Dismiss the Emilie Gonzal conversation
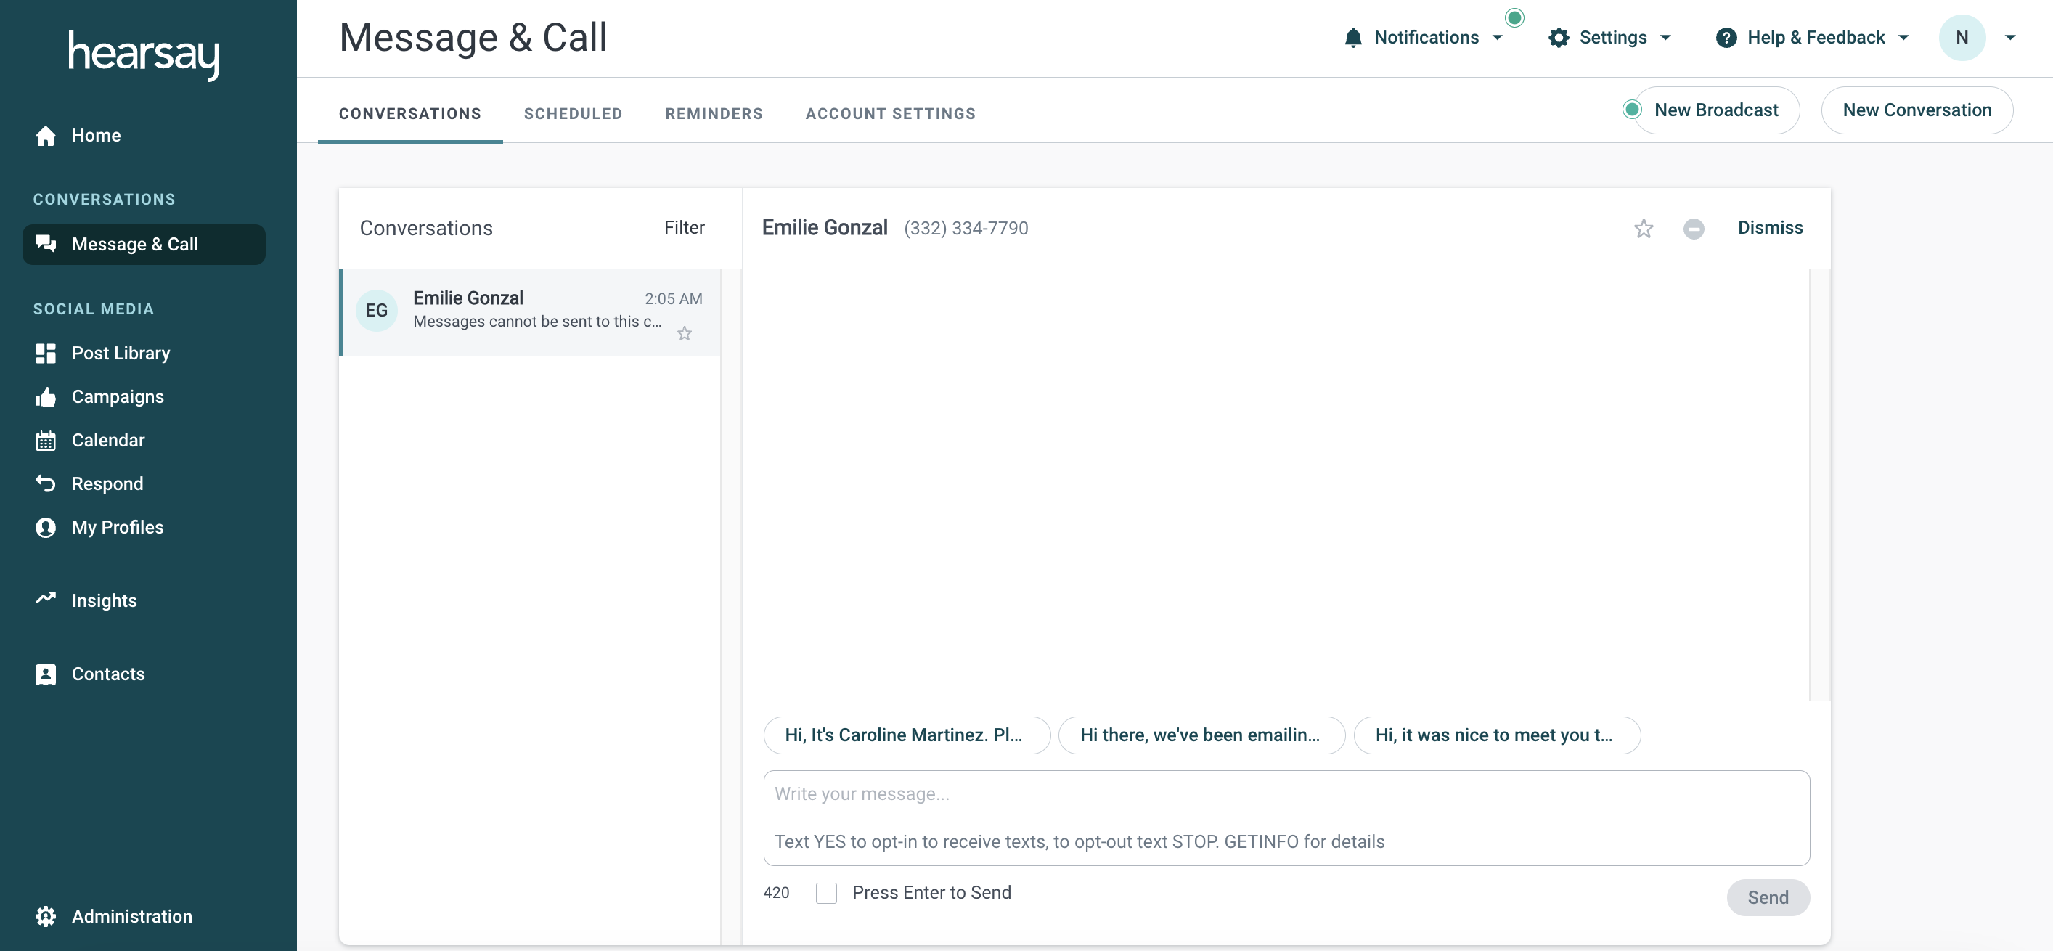The height and width of the screenshot is (951, 2053). click(1769, 228)
